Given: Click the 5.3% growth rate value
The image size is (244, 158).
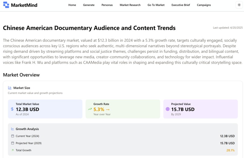Looking at the screenshot, I should pyautogui.click(x=99, y=109).
